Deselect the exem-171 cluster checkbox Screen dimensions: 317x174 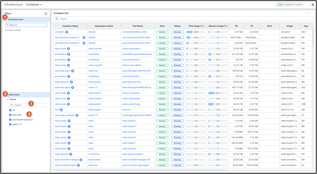point(10,124)
